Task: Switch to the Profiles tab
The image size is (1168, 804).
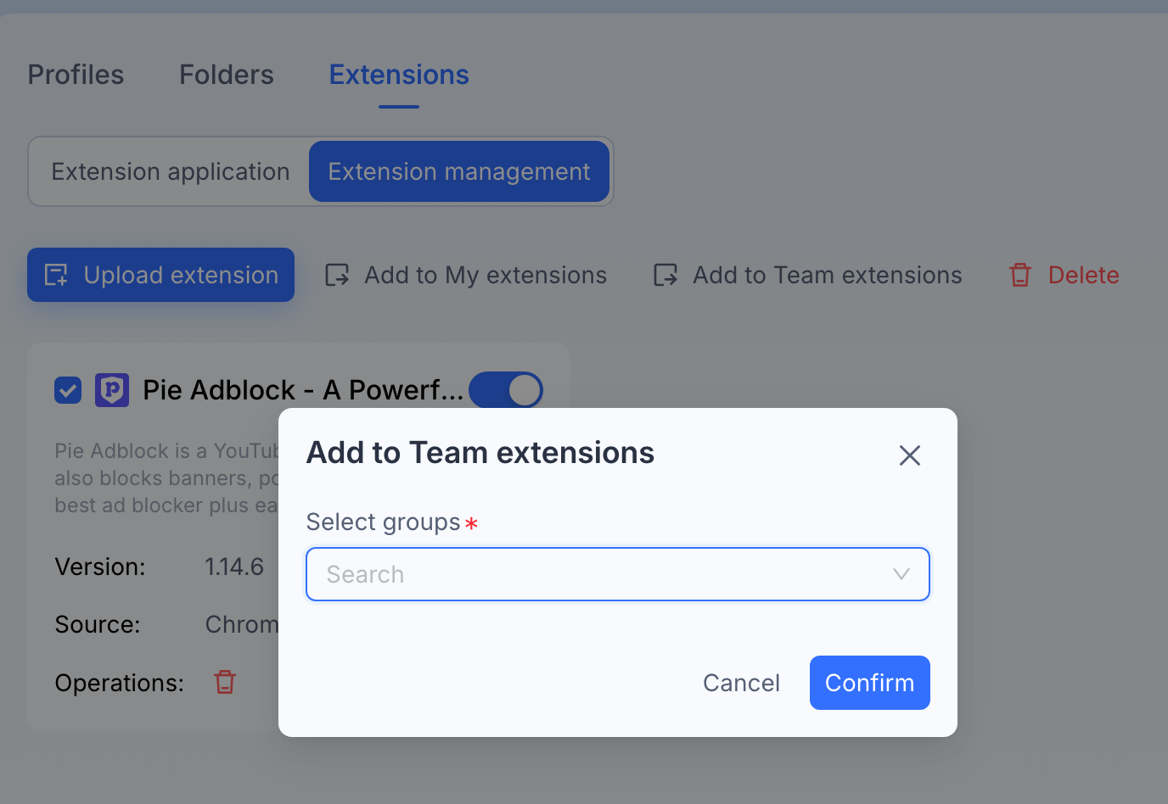Action: click(x=76, y=75)
